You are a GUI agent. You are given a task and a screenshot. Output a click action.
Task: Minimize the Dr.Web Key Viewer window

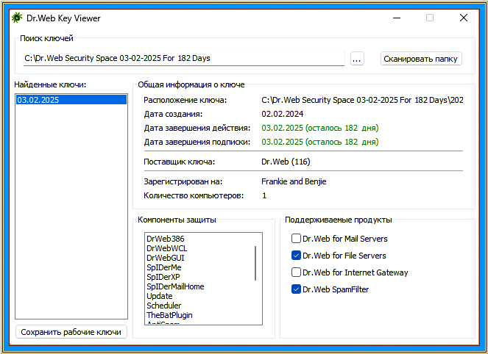pos(397,18)
